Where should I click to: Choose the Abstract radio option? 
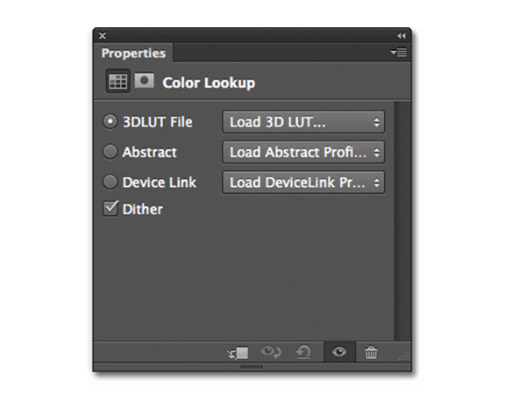pyautogui.click(x=110, y=152)
